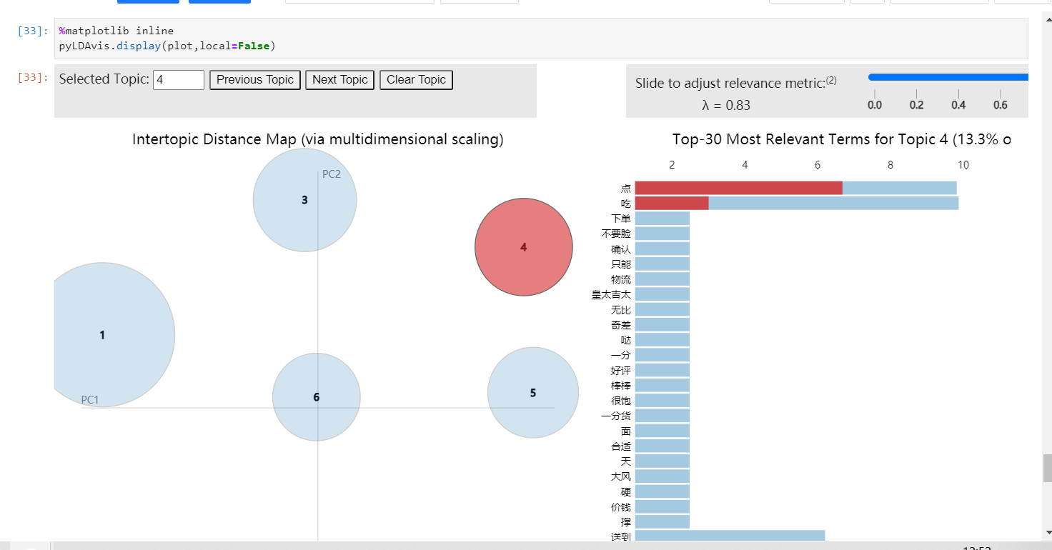1052x550 pixels.
Task: Click the term label 撑
Action: pyautogui.click(x=626, y=522)
